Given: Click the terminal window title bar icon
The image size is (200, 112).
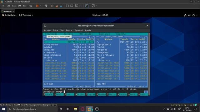Looking at the screenshot, I should click(x=45, y=26).
